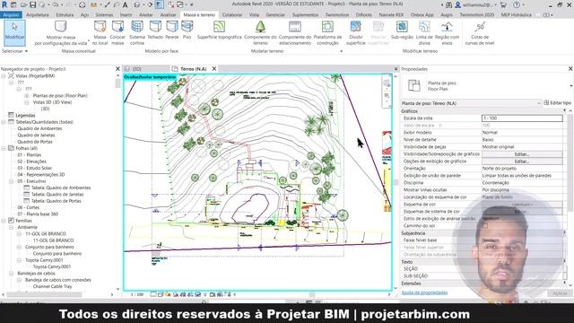Select the Telhado by face tool
This screenshot has height=323, width=574.
[155, 30]
